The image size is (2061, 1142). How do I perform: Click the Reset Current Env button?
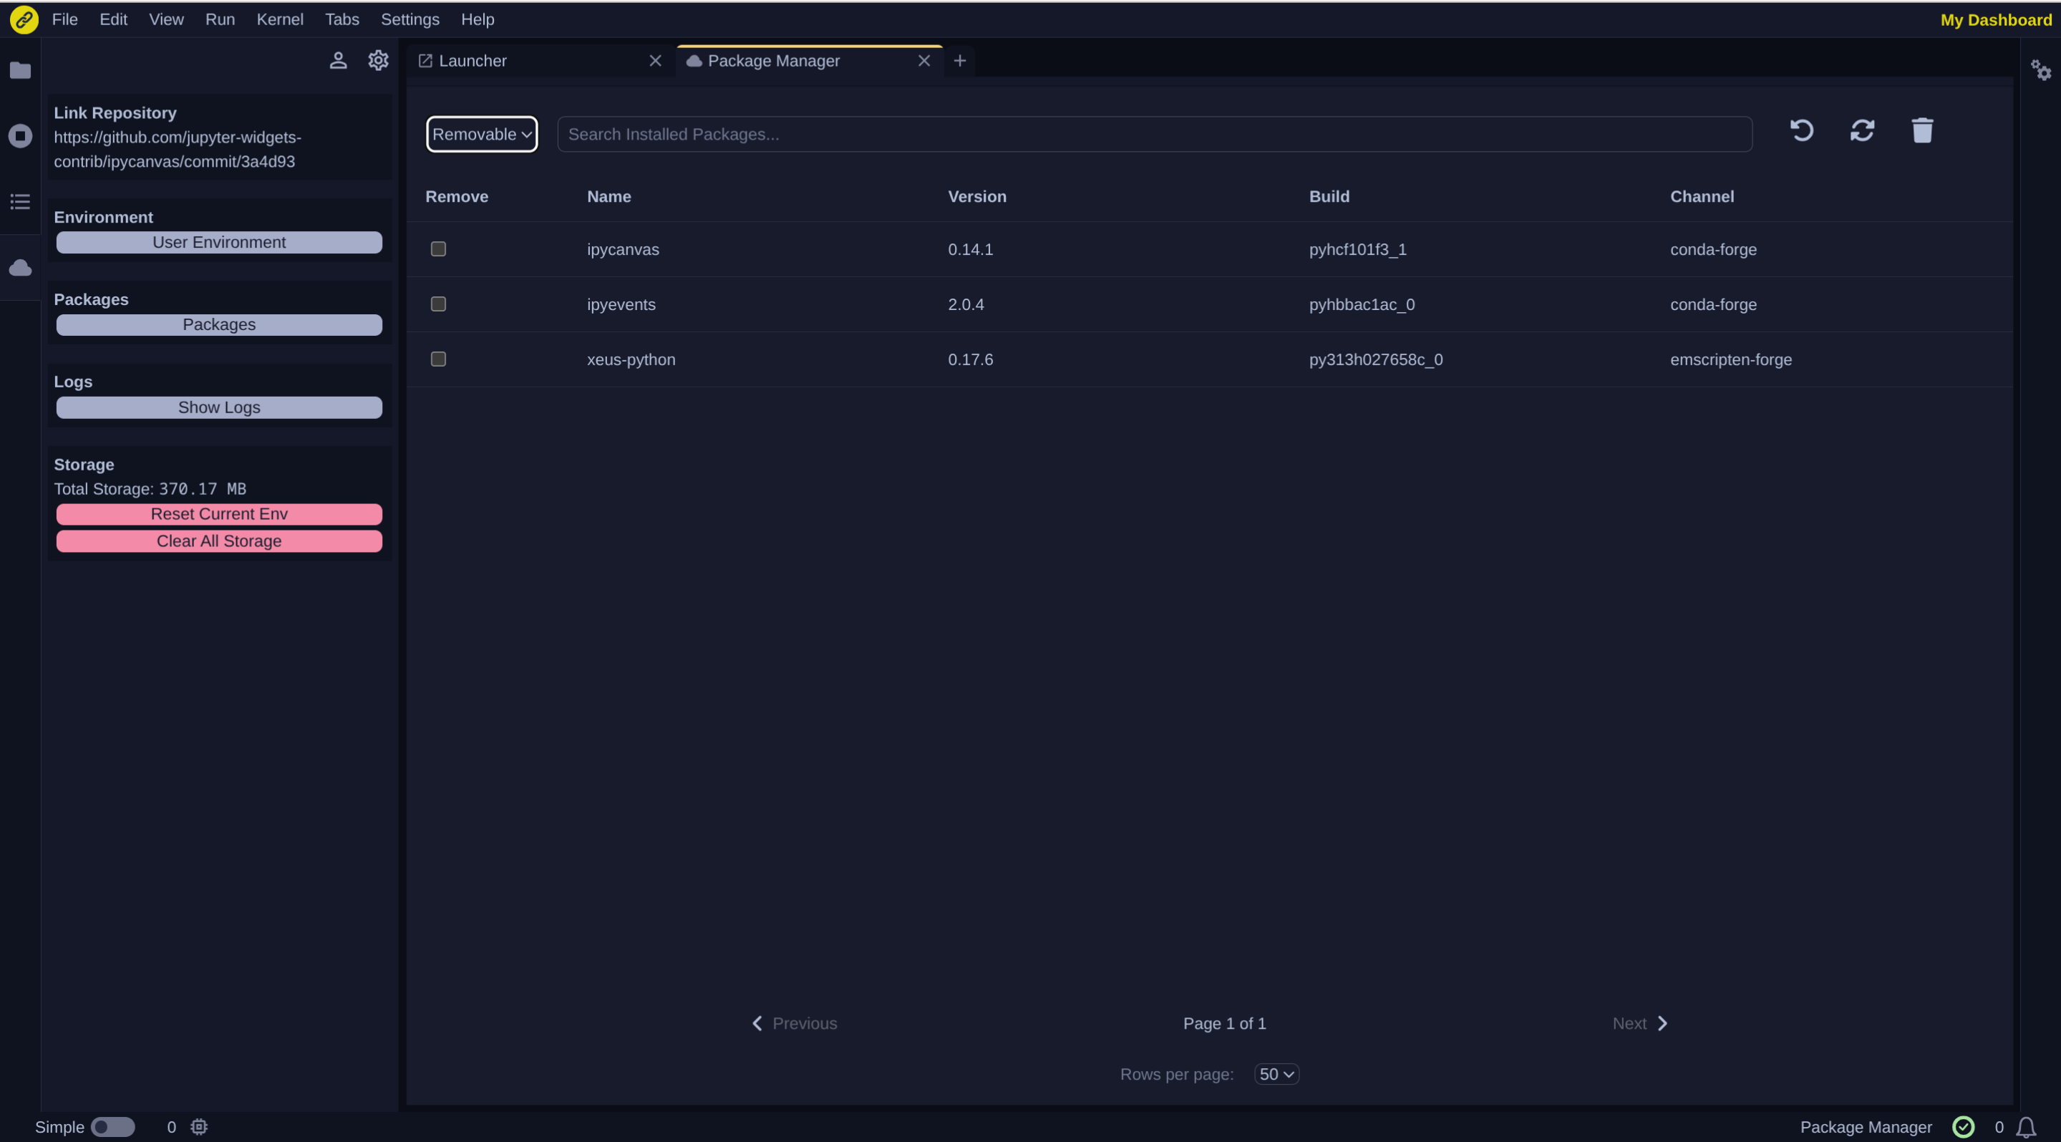tap(218, 514)
